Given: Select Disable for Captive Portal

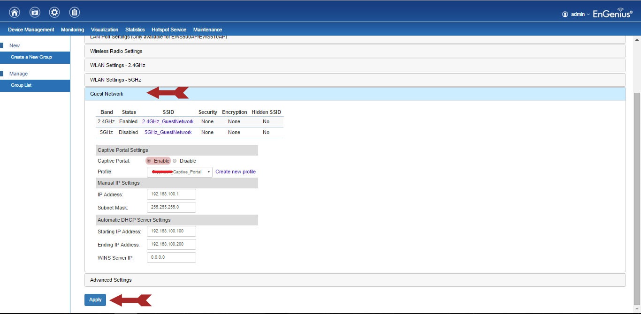Looking at the screenshot, I should [175, 161].
